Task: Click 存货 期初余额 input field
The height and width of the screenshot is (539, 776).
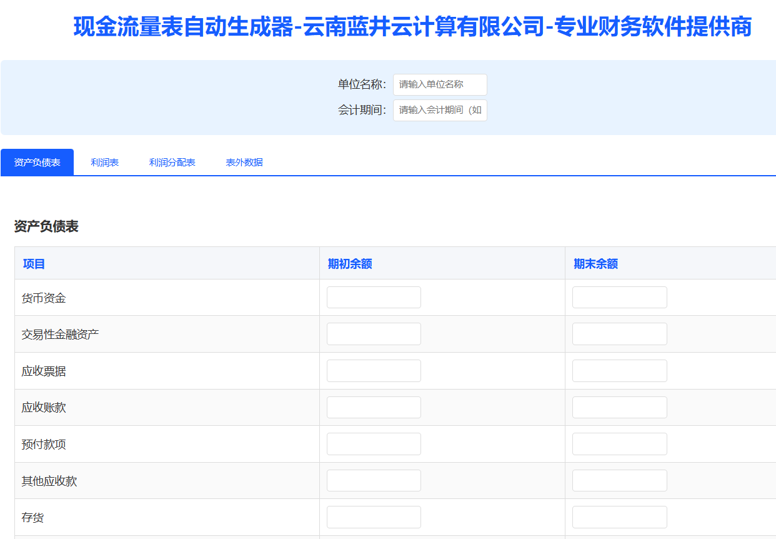Action: tap(374, 517)
